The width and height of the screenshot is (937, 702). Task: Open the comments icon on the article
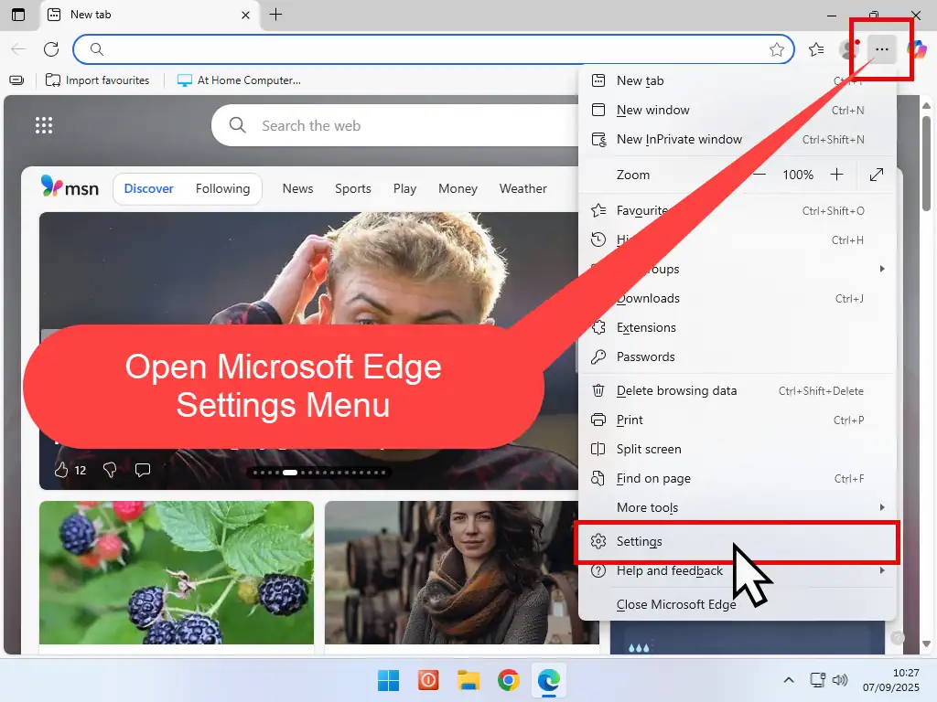(143, 470)
